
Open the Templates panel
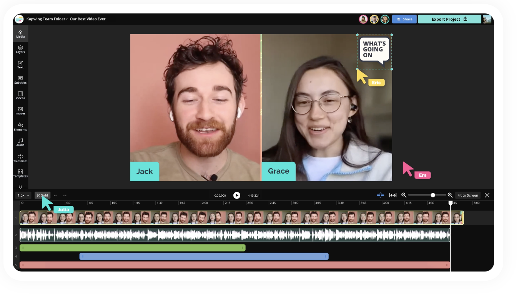click(x=20, y=174)
